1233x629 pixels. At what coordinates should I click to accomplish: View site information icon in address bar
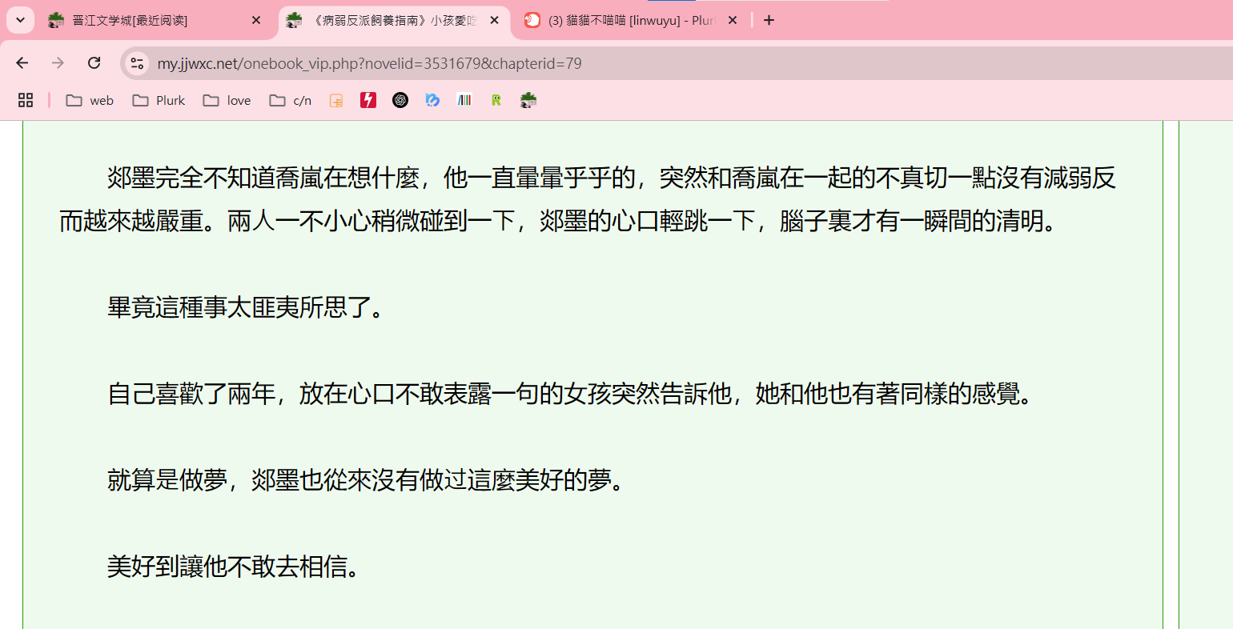tap(137, 63)
